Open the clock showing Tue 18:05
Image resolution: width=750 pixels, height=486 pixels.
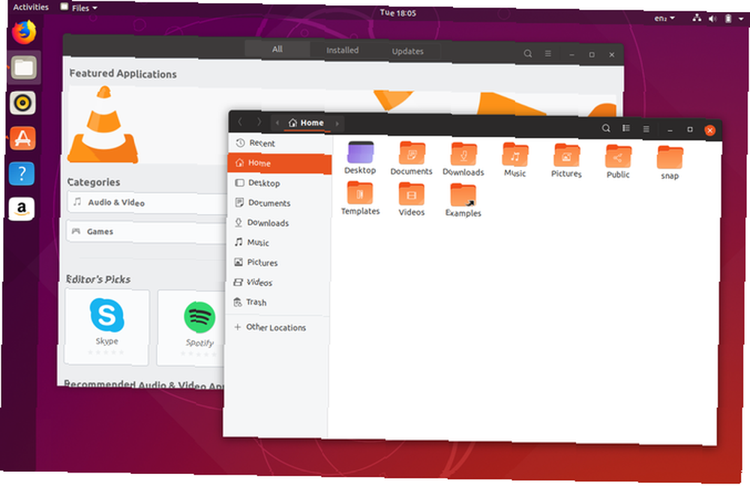pos(398,13)
